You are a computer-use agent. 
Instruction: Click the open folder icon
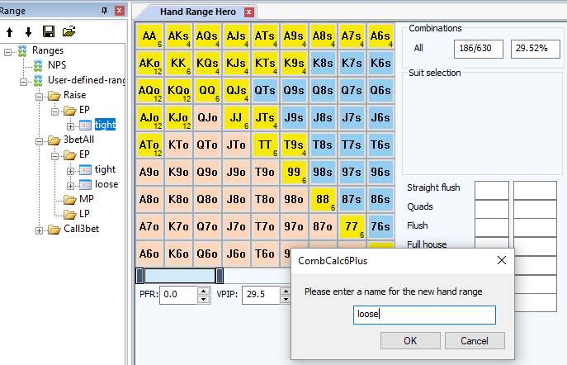click(69, 31)
